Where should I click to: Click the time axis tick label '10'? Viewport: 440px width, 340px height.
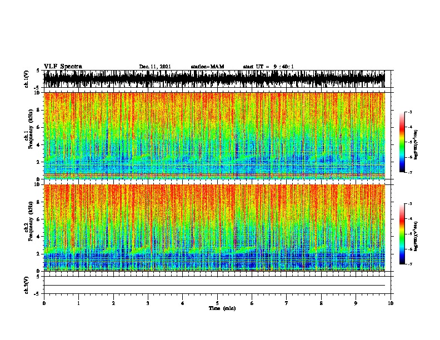391,303
